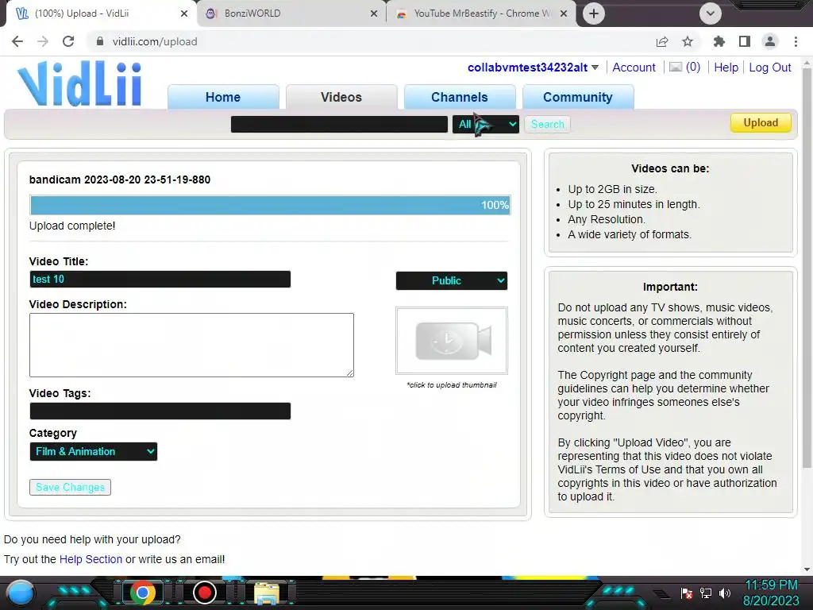Open the Channels navigation tab
The height and width of the screenshot is (610, 813).
click(460, 97)
